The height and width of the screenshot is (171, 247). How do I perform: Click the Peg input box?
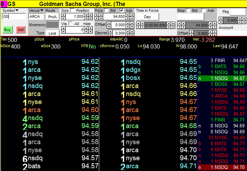(238, 12)
